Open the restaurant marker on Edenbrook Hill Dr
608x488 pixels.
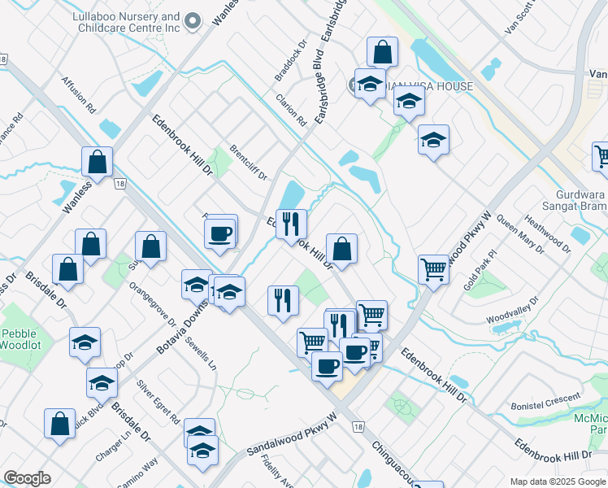(x=291, y=224)
